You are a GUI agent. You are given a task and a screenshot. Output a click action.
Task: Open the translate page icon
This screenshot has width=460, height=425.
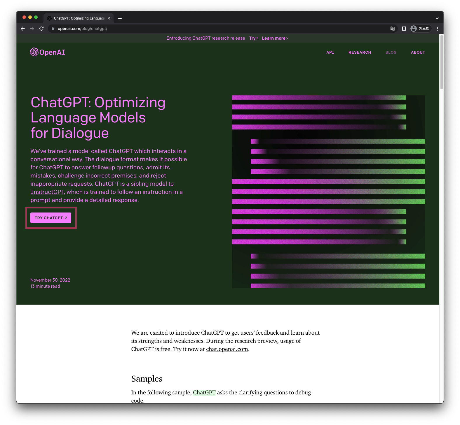[392, 29]
